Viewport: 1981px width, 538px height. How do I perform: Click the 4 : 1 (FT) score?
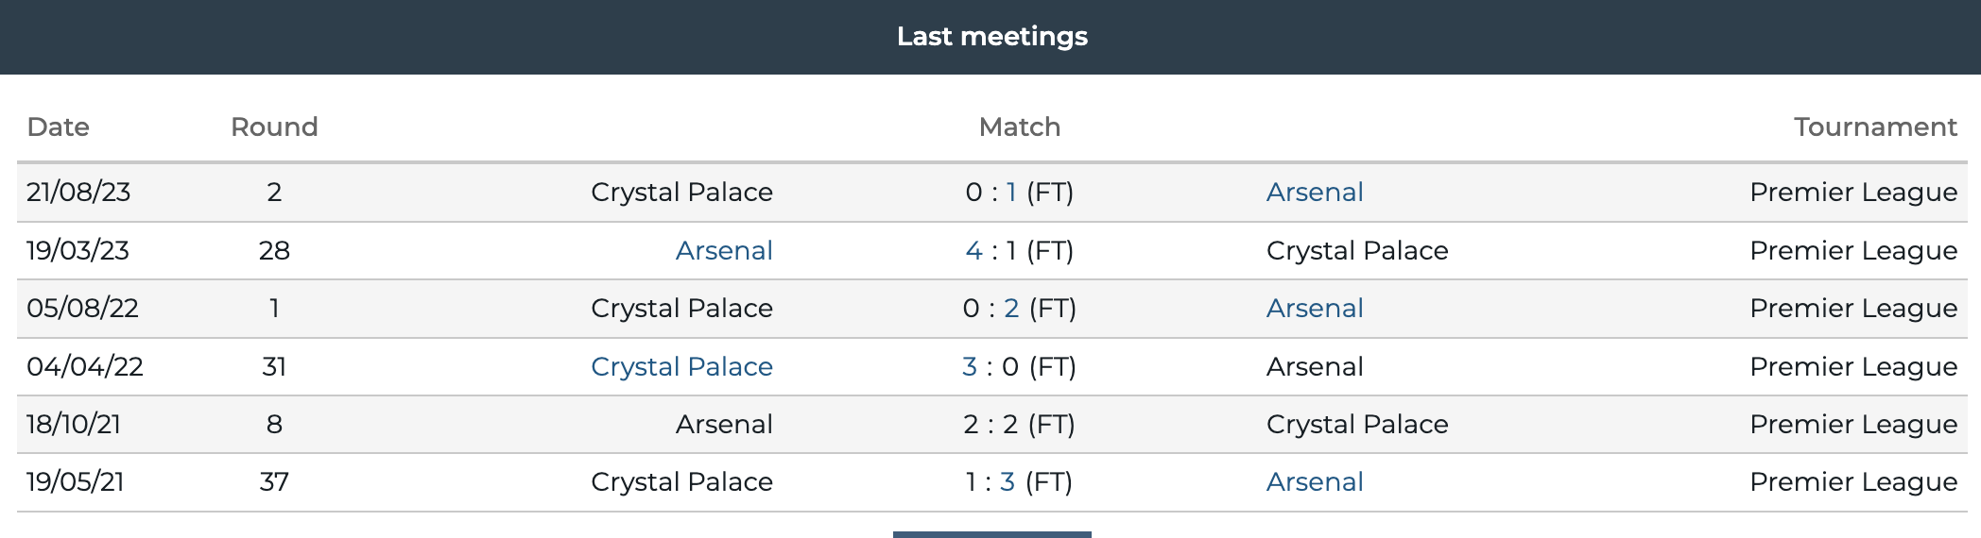[1020, 250]
